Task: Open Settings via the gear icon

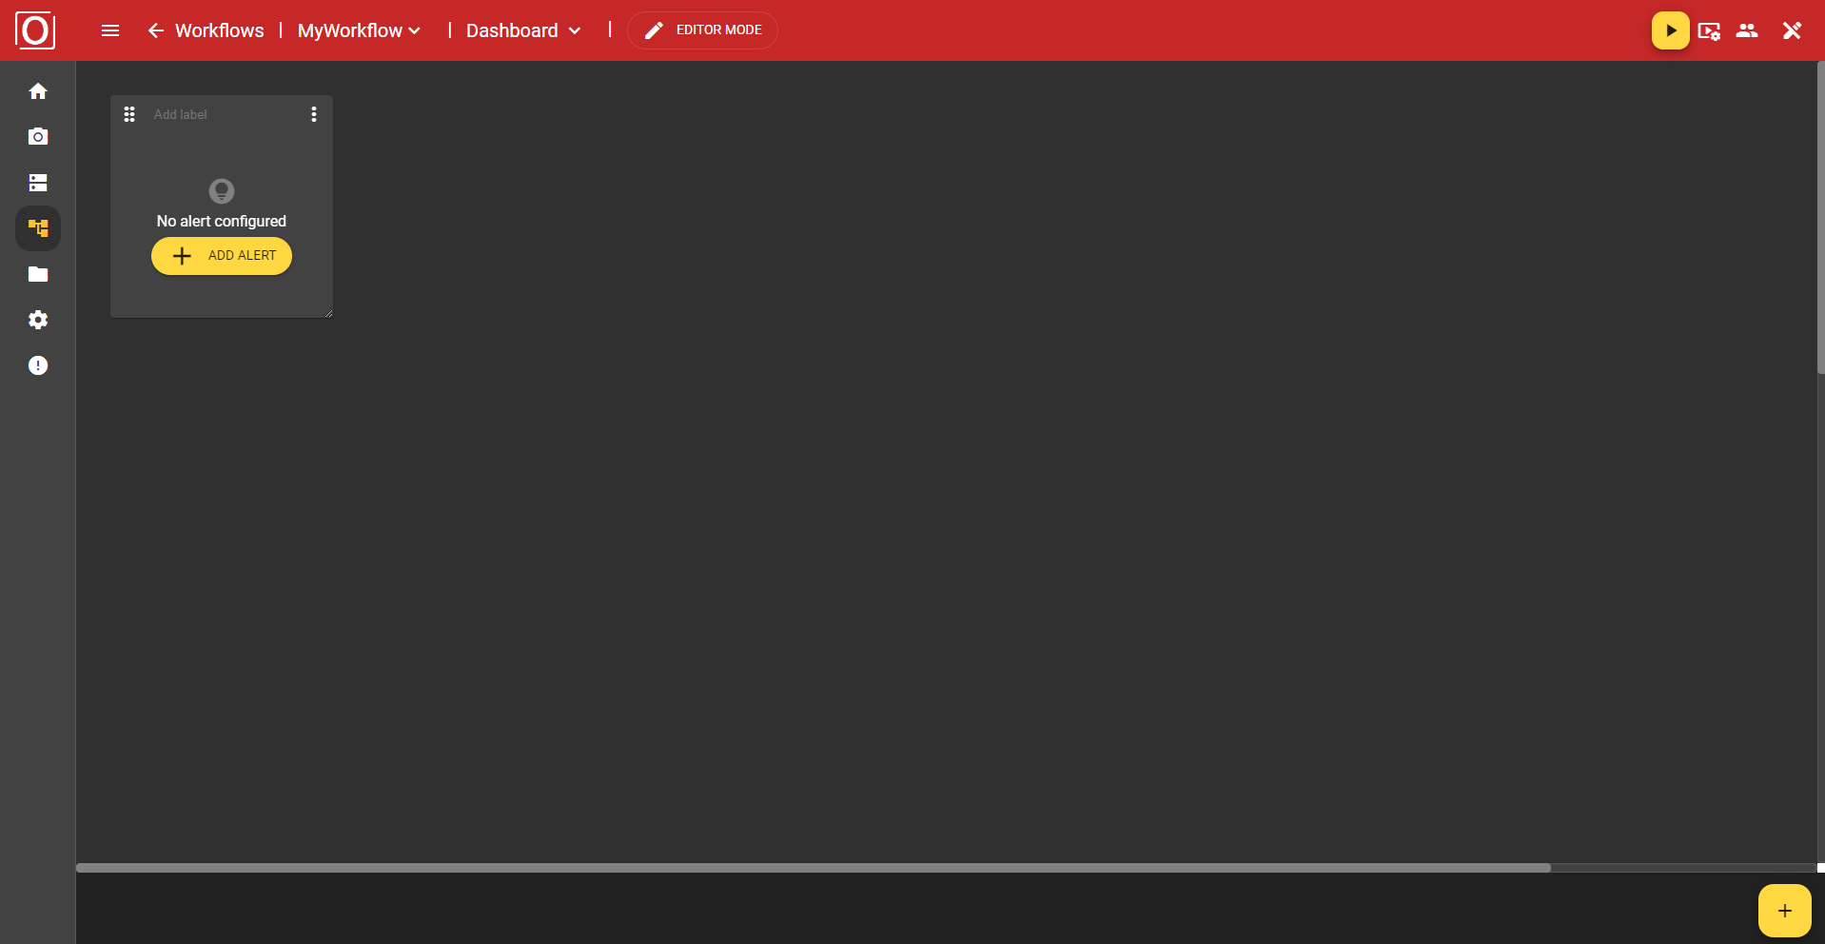Action: (x=38, y=320)
